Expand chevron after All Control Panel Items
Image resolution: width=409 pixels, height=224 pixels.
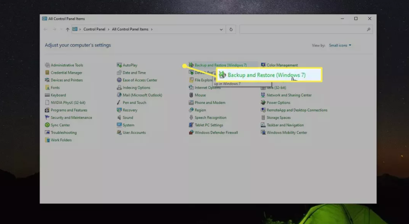click(152, 29)
